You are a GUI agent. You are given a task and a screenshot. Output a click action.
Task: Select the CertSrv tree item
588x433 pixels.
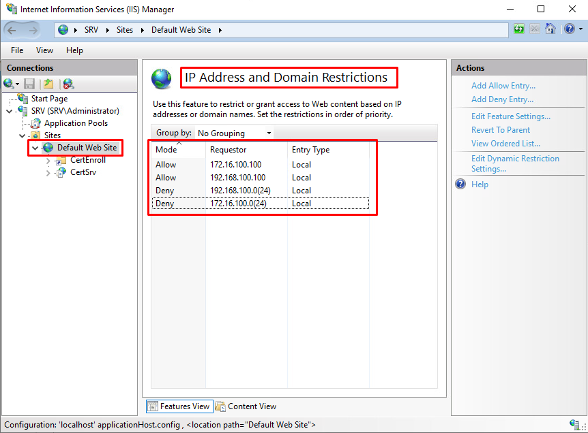83,172
